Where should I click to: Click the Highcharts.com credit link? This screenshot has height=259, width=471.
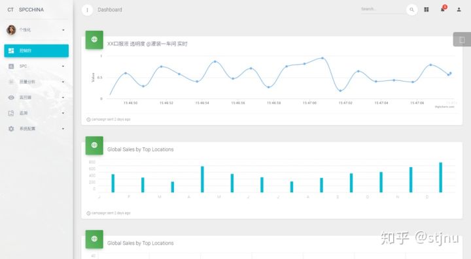(x=445, y=106)
